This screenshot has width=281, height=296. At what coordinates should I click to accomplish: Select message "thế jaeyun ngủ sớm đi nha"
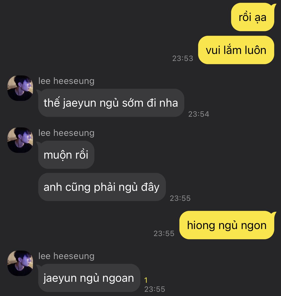(x=111, y=103)
